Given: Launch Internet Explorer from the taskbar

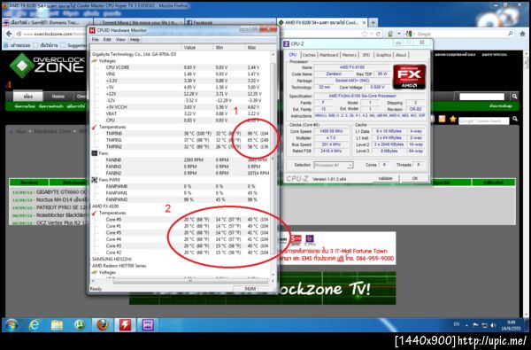Looking at the screenshot, I should point(35,325).
